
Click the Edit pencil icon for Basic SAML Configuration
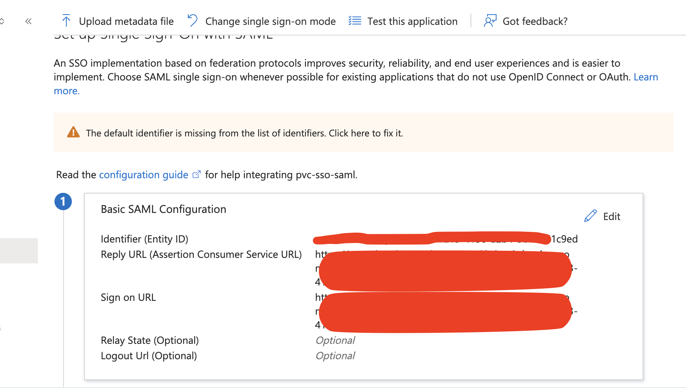pyautogui.click(x=590, y=215)
